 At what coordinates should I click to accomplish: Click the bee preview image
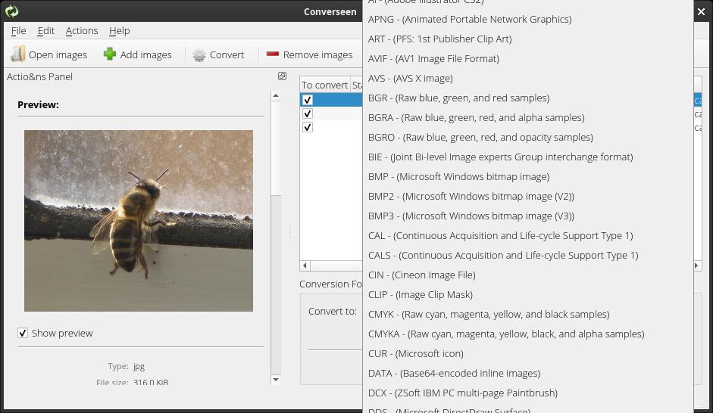[139, 220]
